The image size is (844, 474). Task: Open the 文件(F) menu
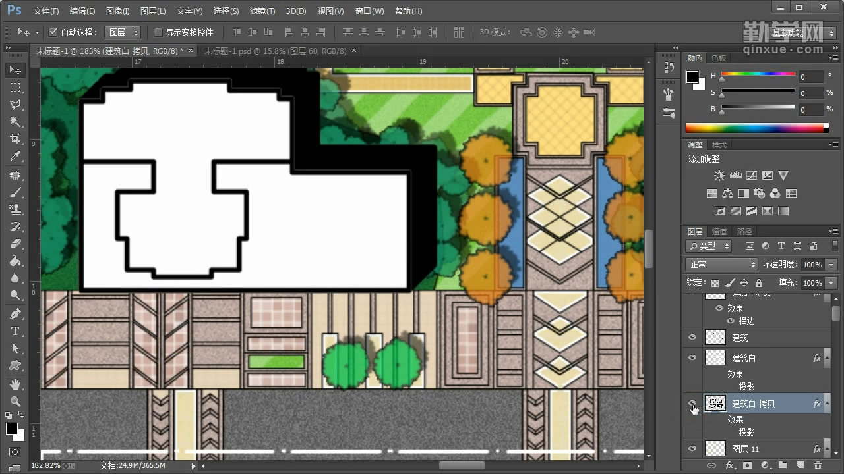point(46,11)
